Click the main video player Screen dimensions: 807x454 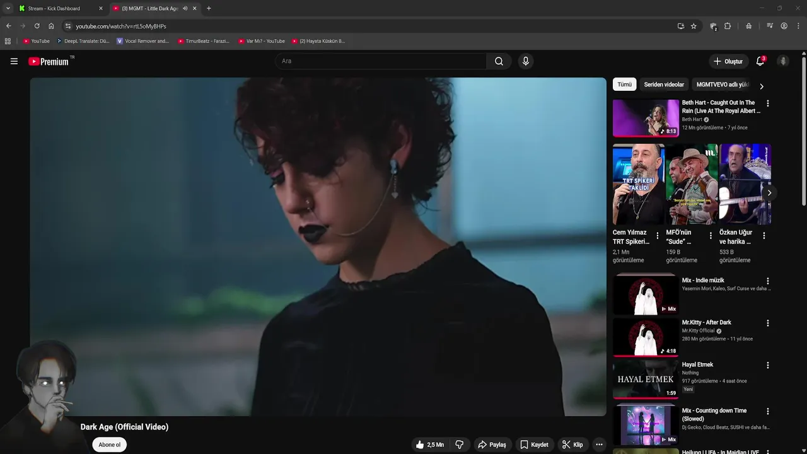pyautogui.click(x=318, y=247)
